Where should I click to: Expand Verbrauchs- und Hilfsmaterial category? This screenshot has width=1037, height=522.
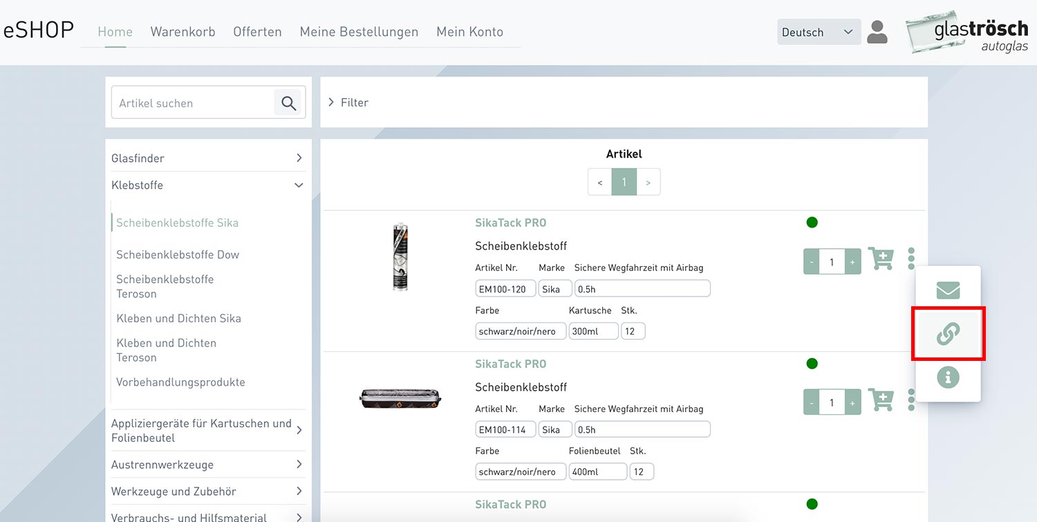(207, 517)
